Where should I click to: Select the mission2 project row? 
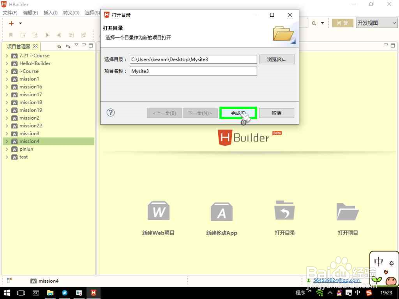pos(48,118)
